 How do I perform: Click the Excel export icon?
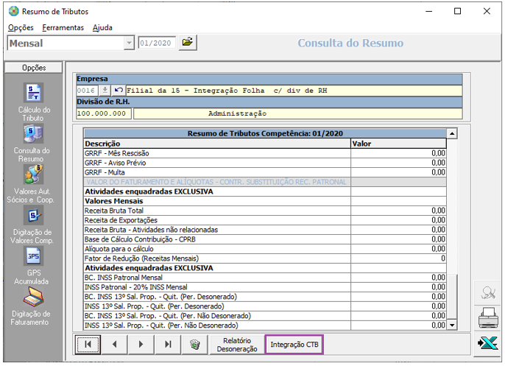click(x=487, y=343)
